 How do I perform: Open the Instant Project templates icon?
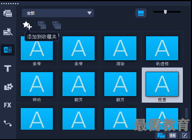(x=8, y=32)
